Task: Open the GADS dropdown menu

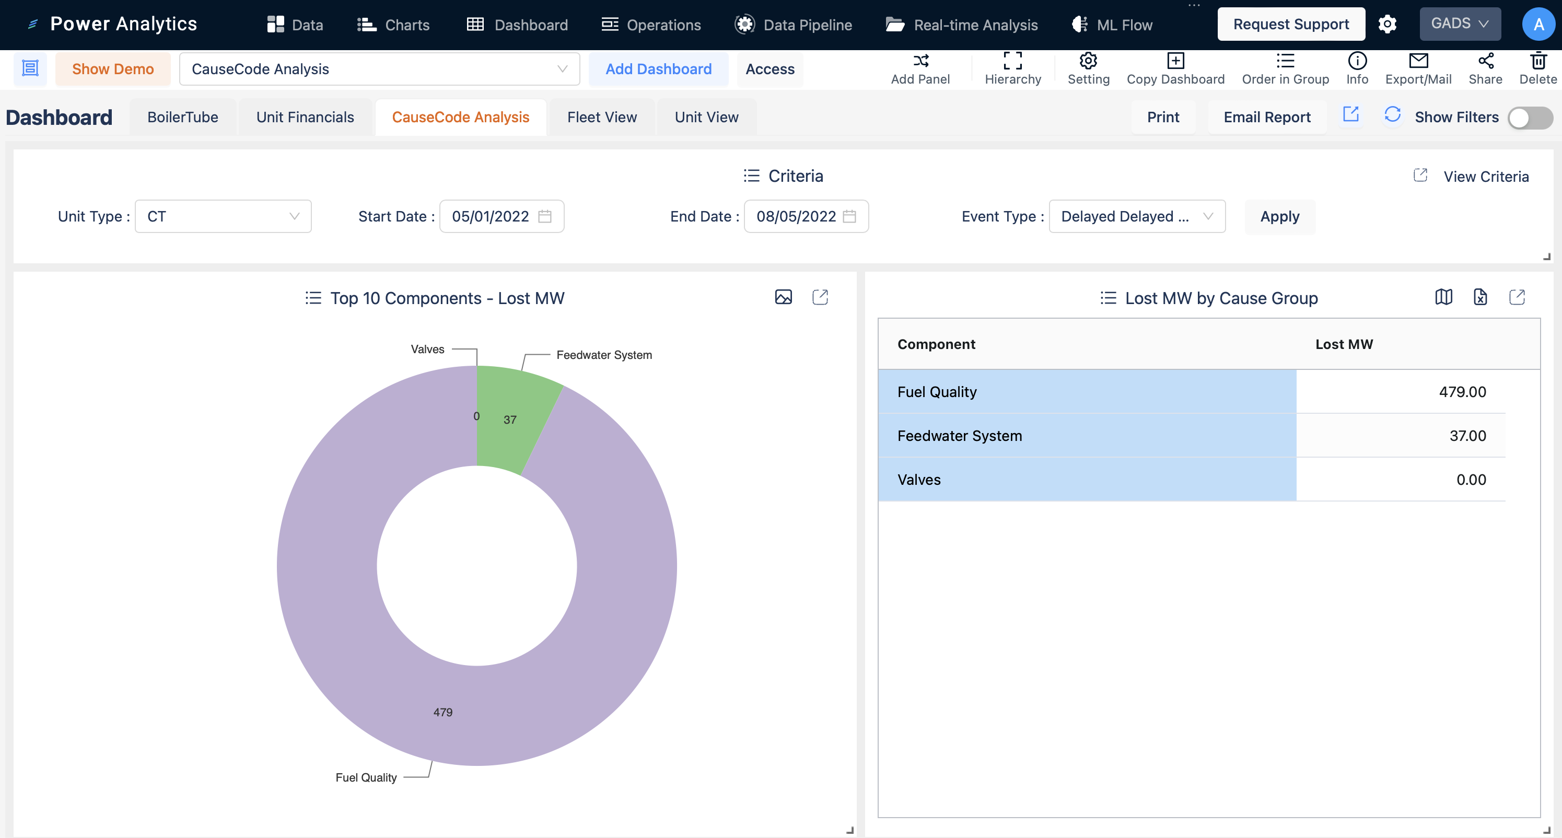Action: tap(1460, 24)
